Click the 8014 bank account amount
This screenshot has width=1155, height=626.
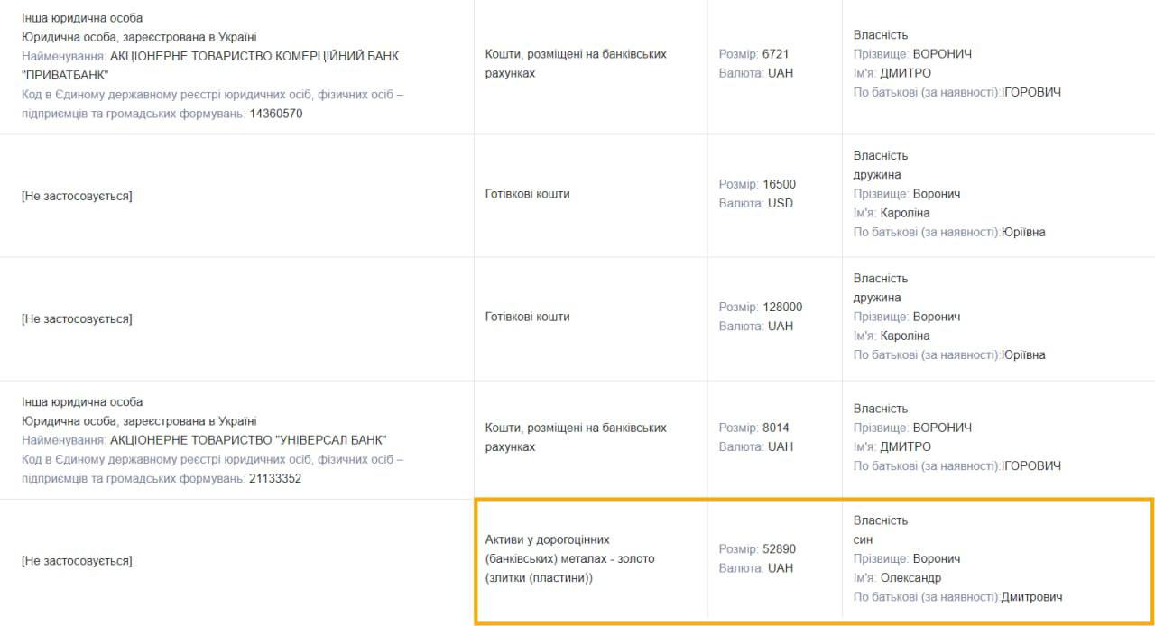(x=775, y=428)
